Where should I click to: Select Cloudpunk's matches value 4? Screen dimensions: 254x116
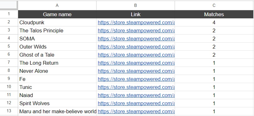tap(214, 22)
